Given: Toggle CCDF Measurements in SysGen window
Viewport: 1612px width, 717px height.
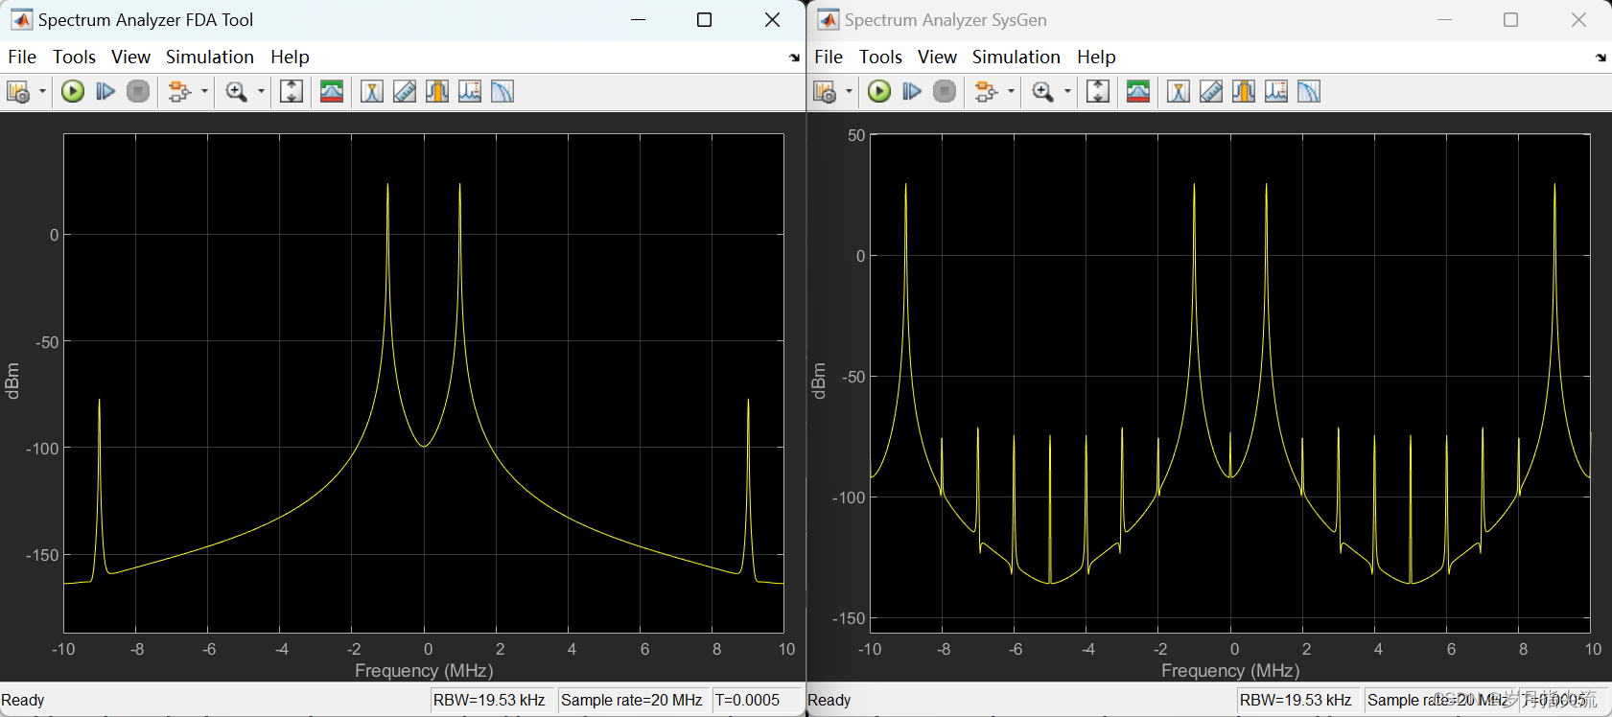Looking at the screenshot, I should (x=1309, y=92).
